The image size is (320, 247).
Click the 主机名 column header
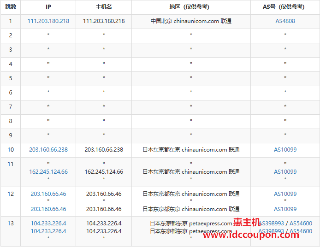104,7
